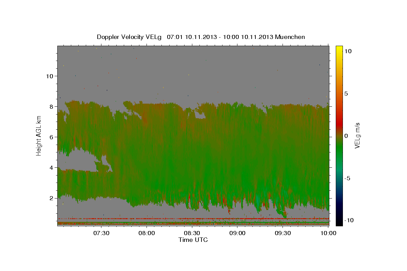Click the 'VELg m/s' colorbar label
The image size is (407, 271).
tap(357, 135)
